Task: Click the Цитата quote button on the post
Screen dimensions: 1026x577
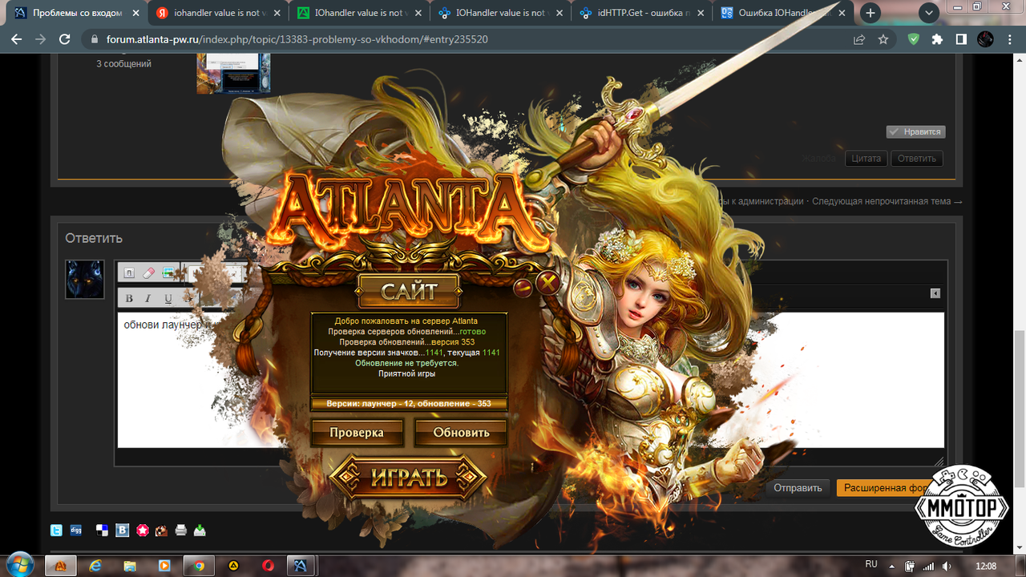Action: [866, 158]
